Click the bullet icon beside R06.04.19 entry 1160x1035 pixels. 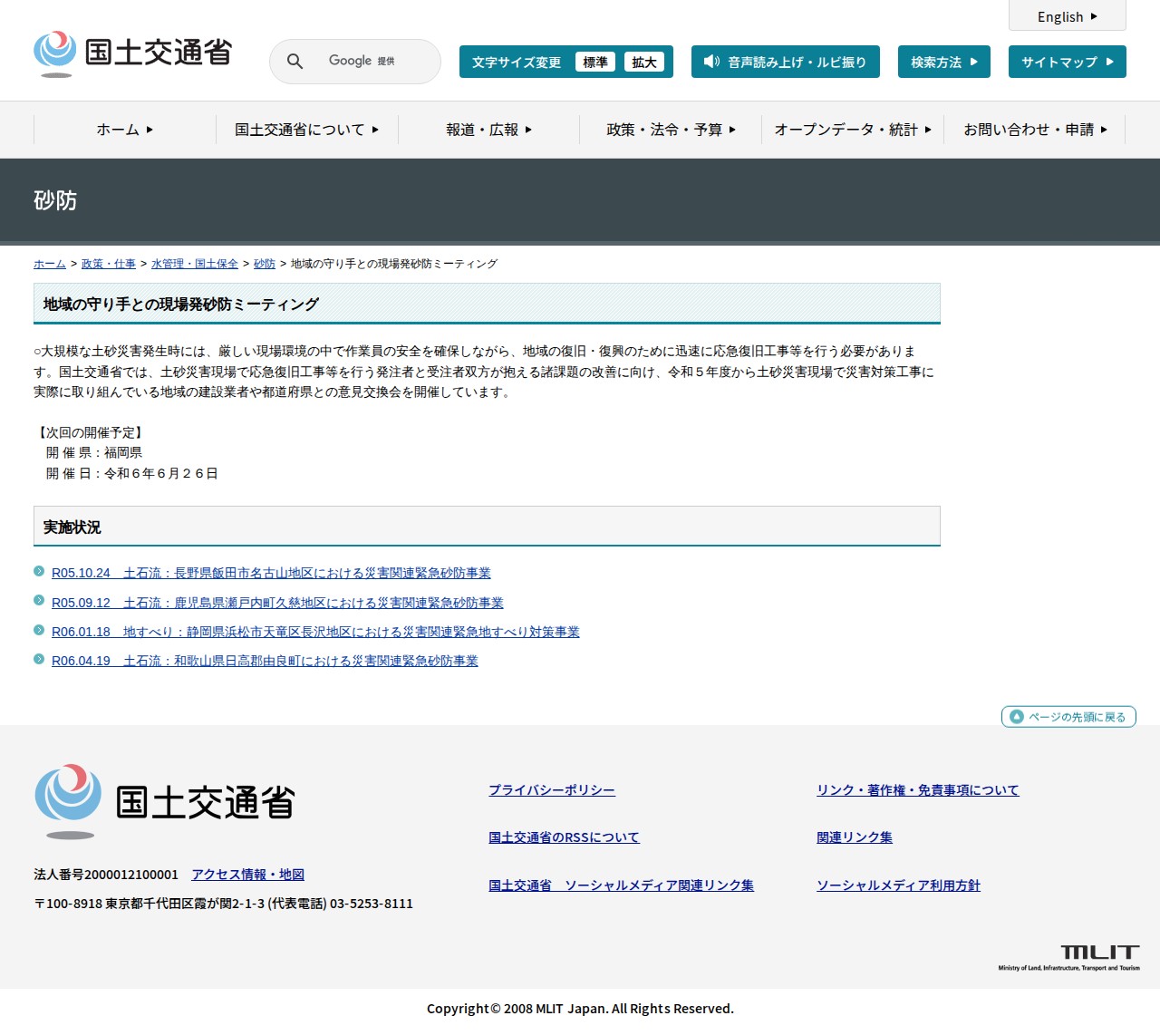[x=39, y=659]
